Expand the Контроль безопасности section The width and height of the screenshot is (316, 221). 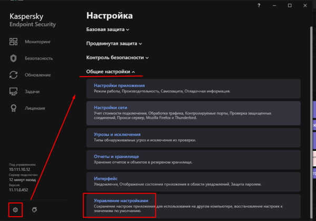point(117,57)
